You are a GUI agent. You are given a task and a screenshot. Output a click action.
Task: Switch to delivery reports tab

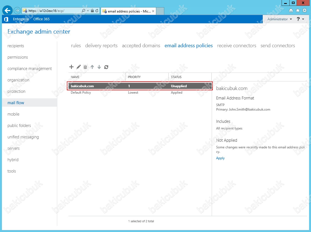coord(101,46)
